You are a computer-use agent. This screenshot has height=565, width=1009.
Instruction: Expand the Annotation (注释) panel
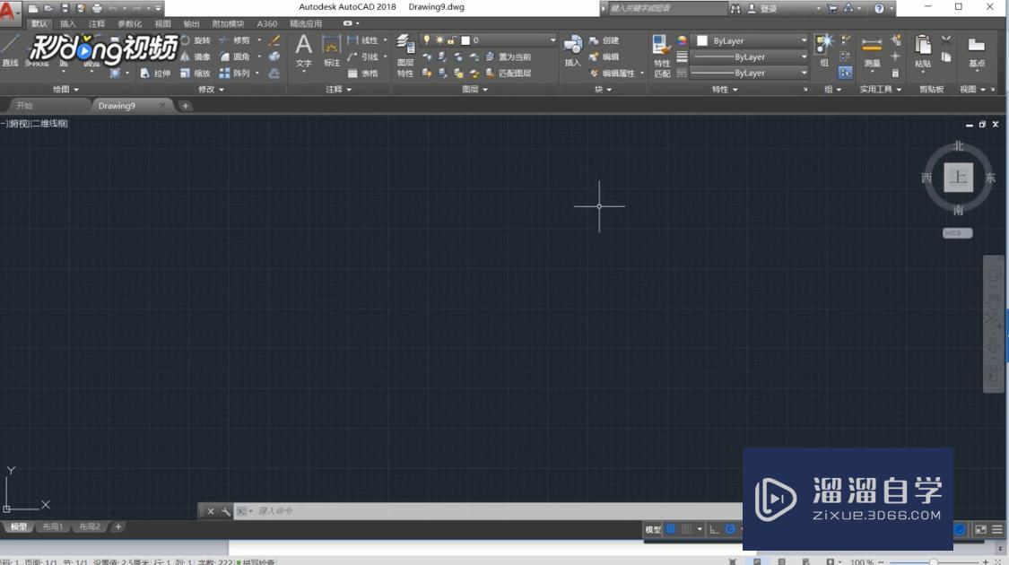pos(338,90)
